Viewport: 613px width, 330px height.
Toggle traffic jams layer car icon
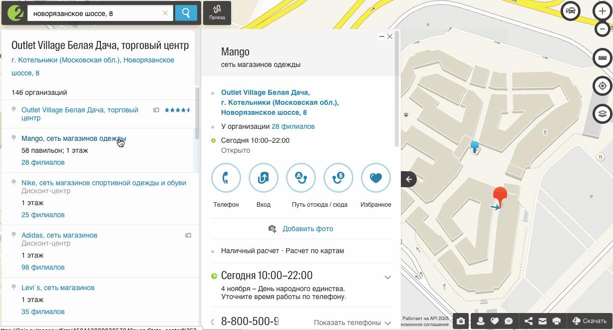571,11
